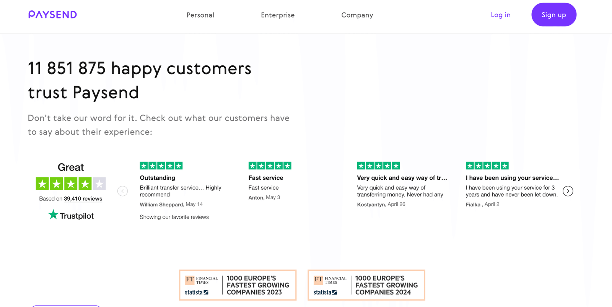Viewport: 612px width, 307px height.
Task: Open the Fast service review by Anton
Action: pos(265,178)
